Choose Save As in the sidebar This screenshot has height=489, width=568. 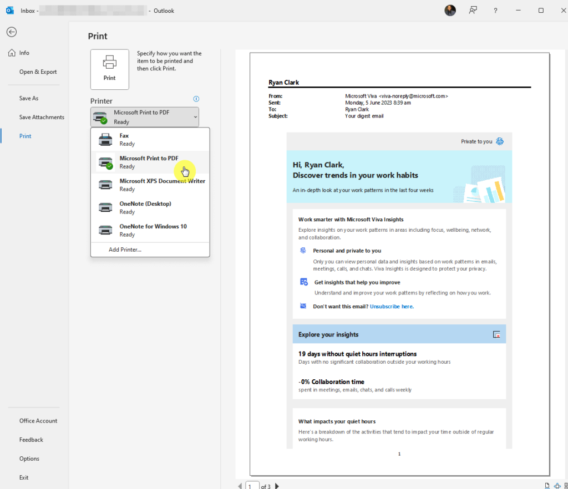(x=29, y=98)
